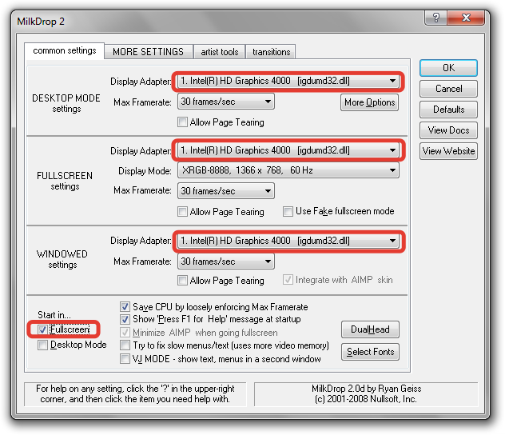Click the OK button

click(448, 68)
